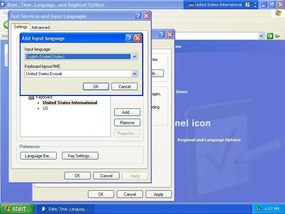Click the help button in Add Input language
This screenshot has height=214, width=285.
coord(129,38)
